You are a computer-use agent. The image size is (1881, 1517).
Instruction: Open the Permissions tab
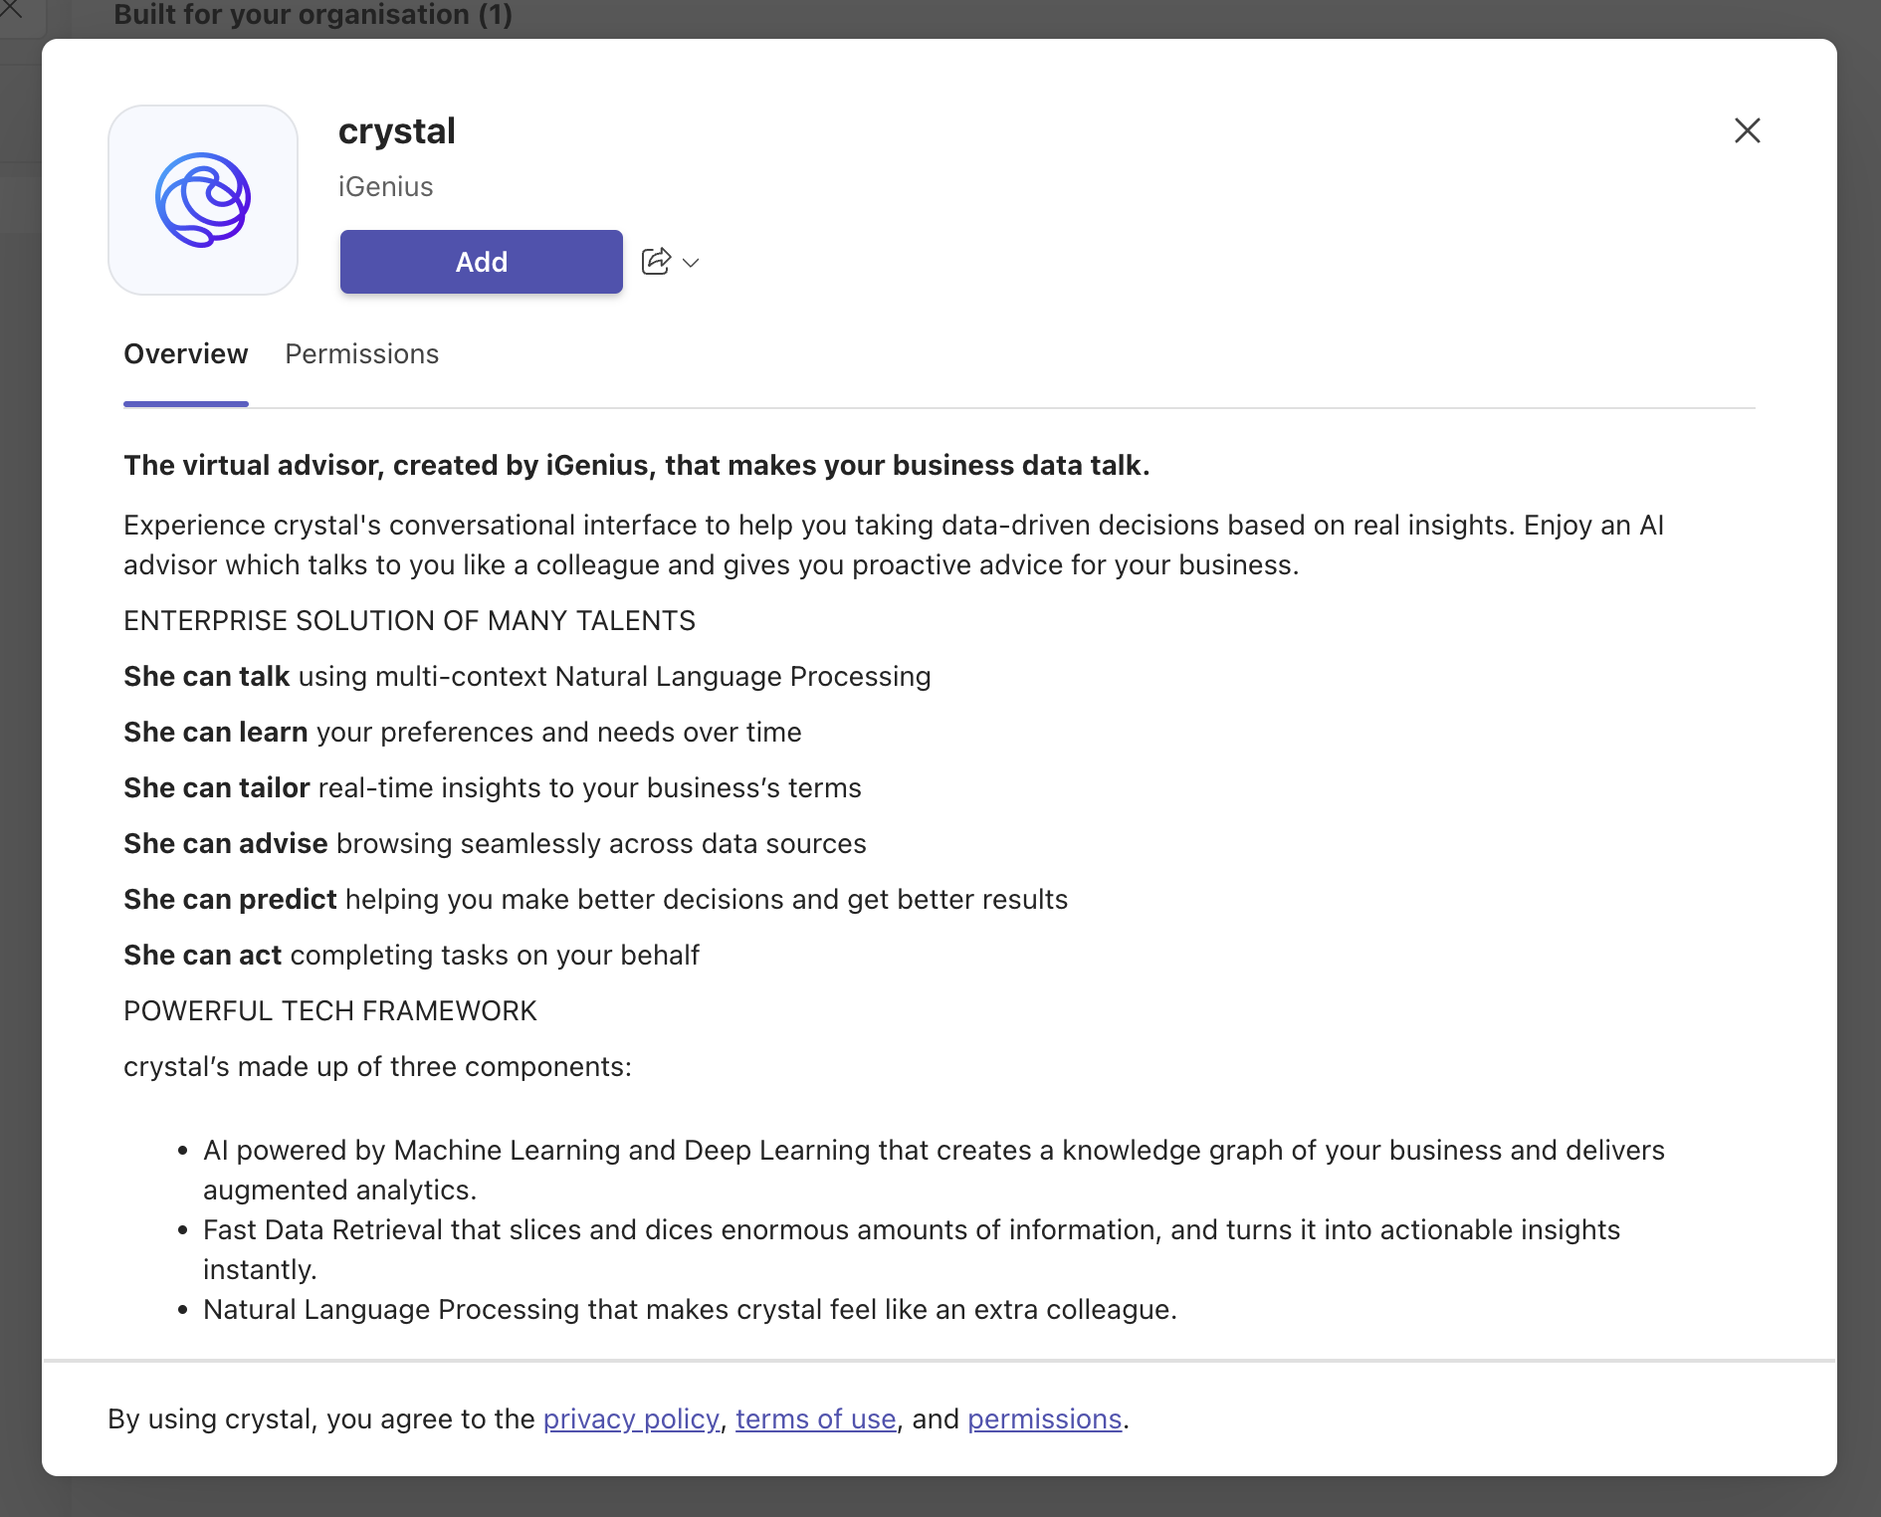pyautogui.click(x=361, y=354)
